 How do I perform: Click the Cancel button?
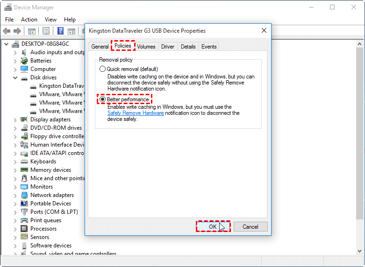pos(250,226)
